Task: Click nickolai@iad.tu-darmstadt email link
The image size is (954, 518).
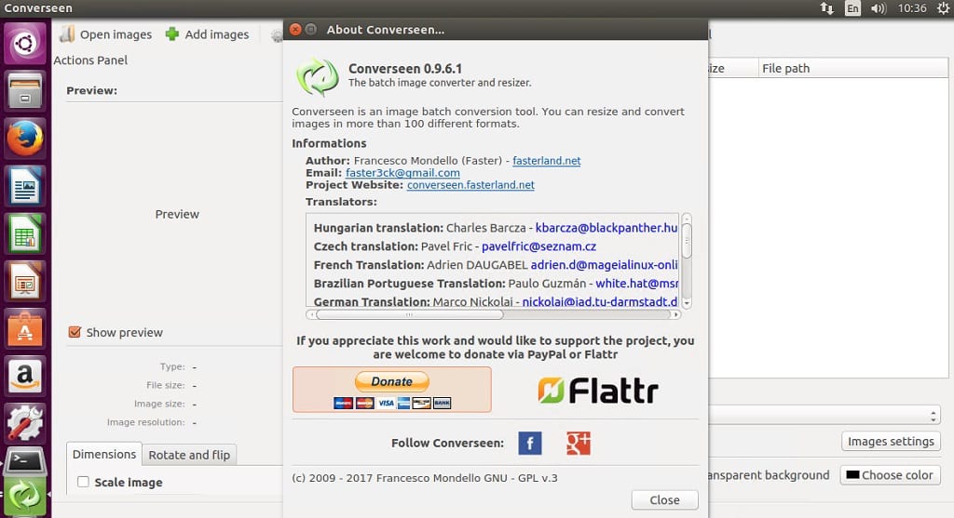Action: coord(600,302)
